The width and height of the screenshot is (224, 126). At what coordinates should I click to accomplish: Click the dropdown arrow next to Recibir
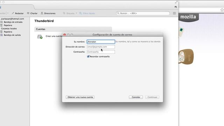[8, 13]
